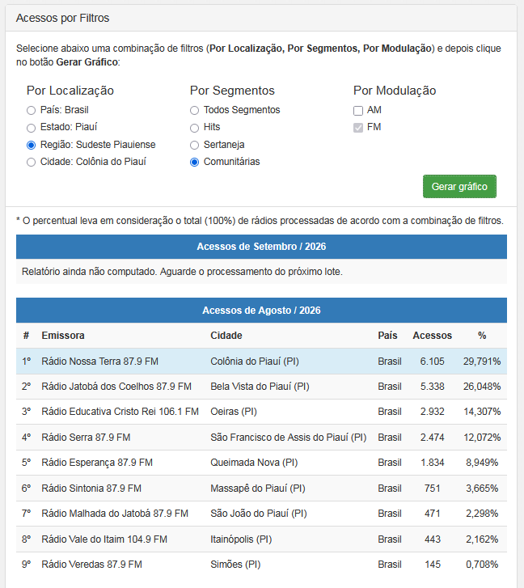Click the Gerar gráfico button

point(459,186)
